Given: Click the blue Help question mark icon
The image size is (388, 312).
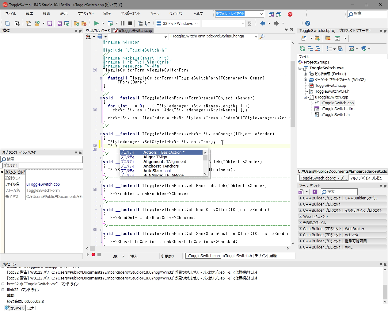Looking at the screenshot, I should [x=308, y=23].
